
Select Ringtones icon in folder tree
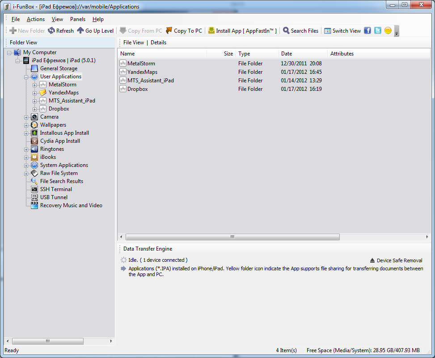pyautogui.click(x=34, y=149)
